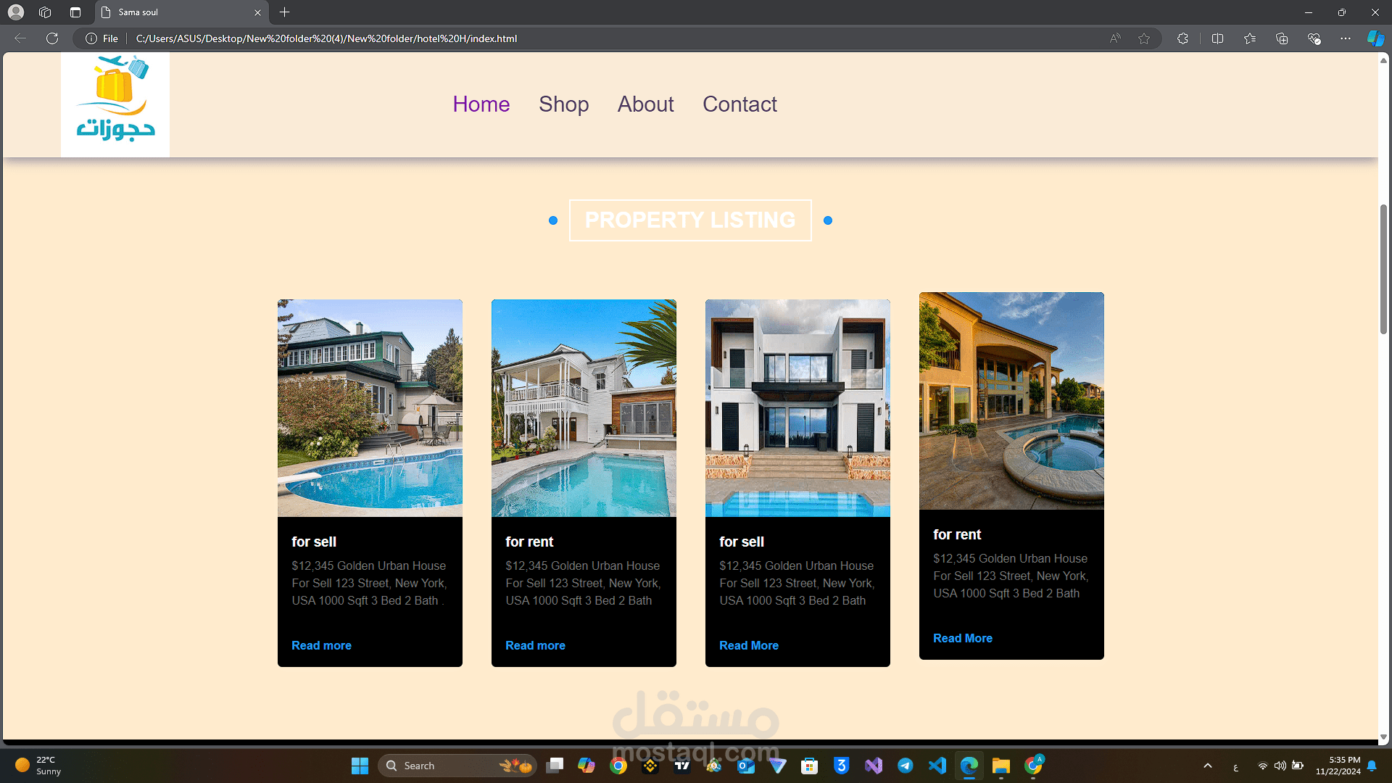Viewport: 1392px width, 783px height.
Task: Open File Explorer from the taskbar
Action: (1001, 766)
